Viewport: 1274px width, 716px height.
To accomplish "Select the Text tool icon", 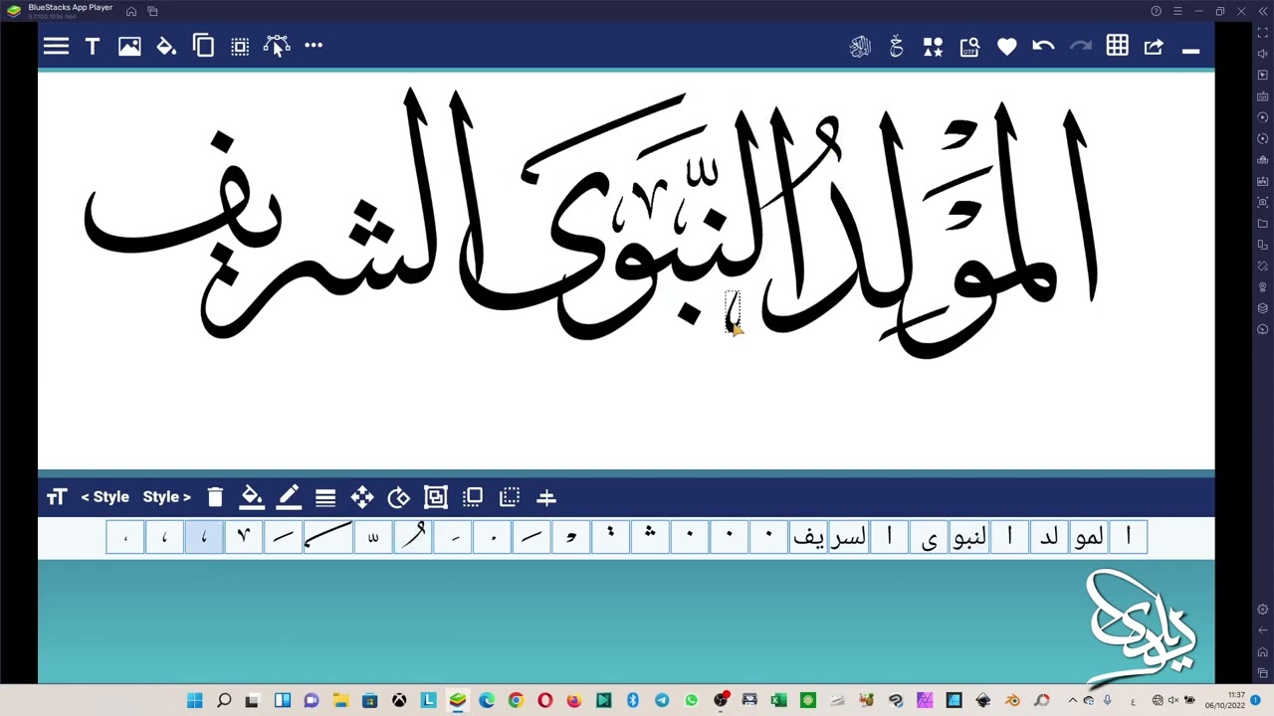I will (93, 46).
